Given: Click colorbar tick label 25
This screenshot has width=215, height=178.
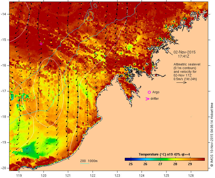Looking at the screenshot, I should pos(131,164).
